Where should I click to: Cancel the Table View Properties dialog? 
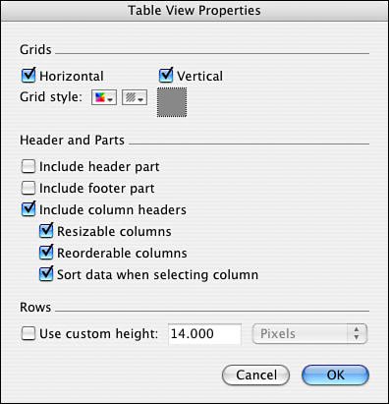(x=255, y=375)
